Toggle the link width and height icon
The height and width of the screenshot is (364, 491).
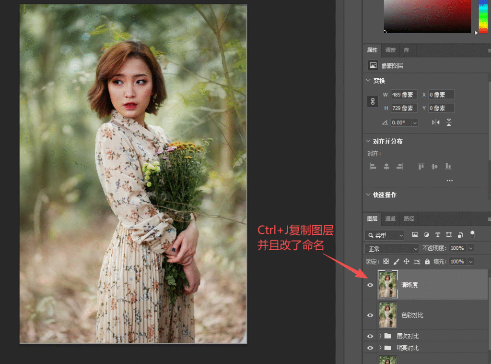pyautogui.click(x=373, y=101)
